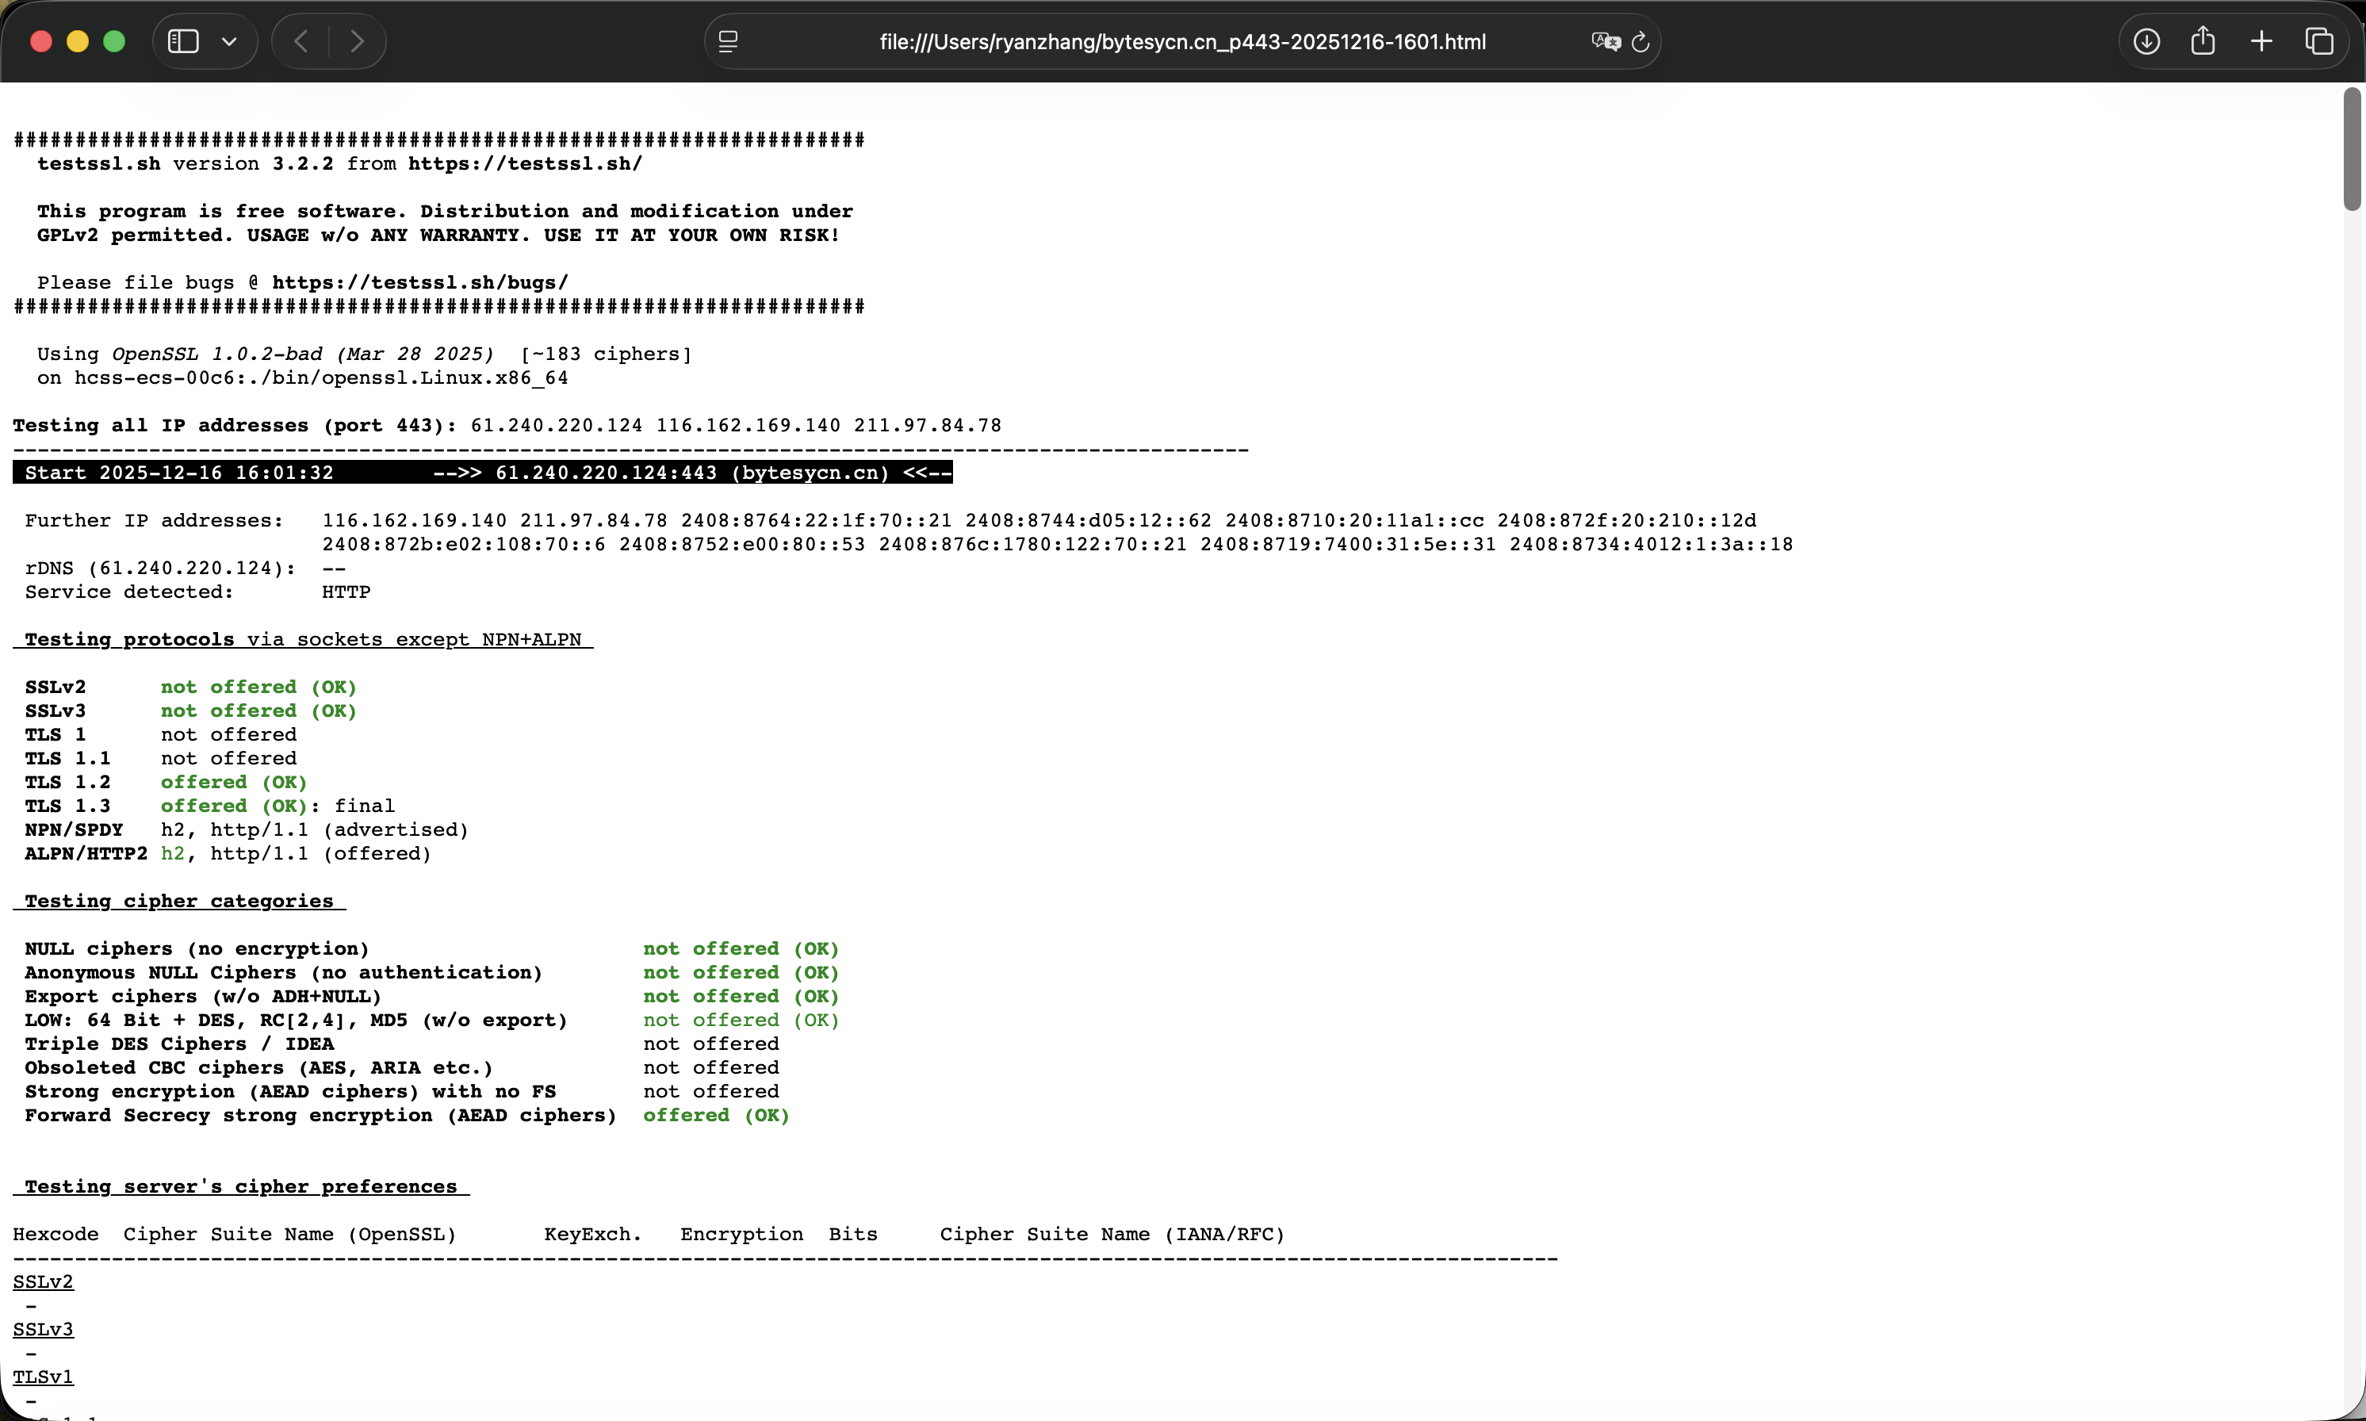Open the sidebar options dropdown chevron

[229, 41]
